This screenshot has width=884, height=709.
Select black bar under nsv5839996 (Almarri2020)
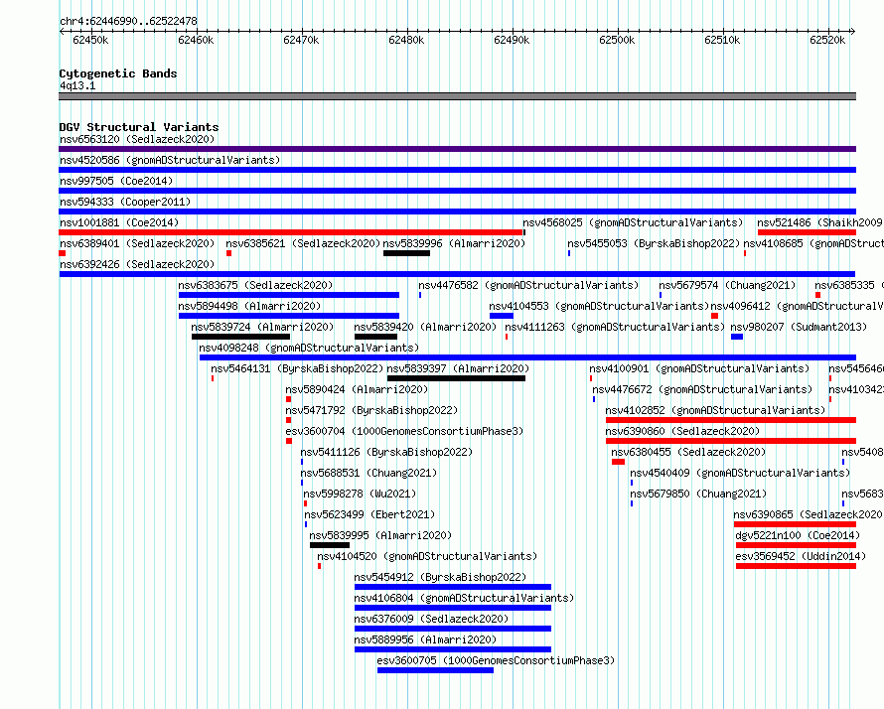[x=406, y=253]
